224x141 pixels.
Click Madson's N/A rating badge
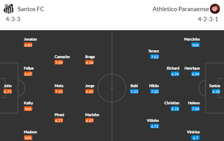click(x=28, y=138)
